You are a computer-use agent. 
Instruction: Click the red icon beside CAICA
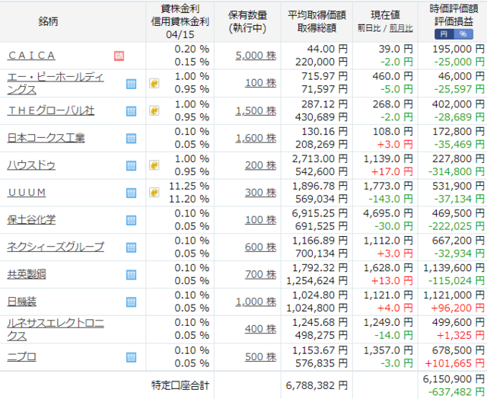pos(119,56)
